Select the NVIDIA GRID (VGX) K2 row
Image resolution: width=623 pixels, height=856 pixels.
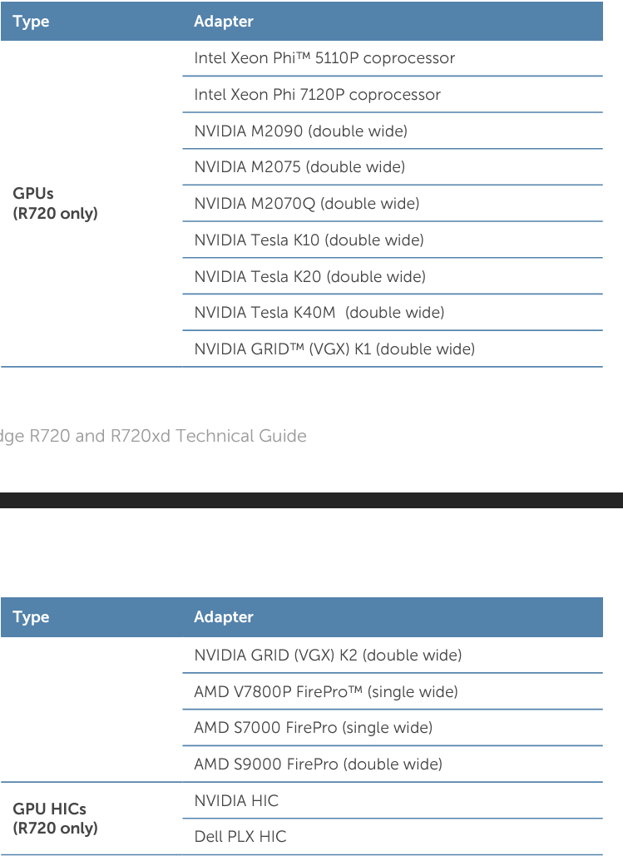coord(328,656)
